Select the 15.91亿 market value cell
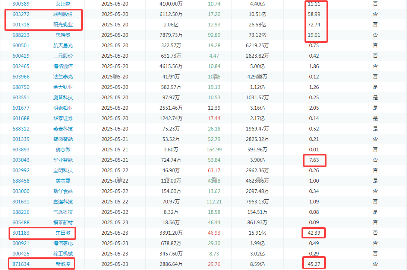 (x=257, y=233)
